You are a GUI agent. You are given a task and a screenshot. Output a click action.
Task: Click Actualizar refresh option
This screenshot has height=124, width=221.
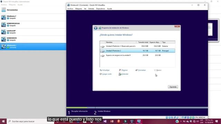(x=105, y=70)
